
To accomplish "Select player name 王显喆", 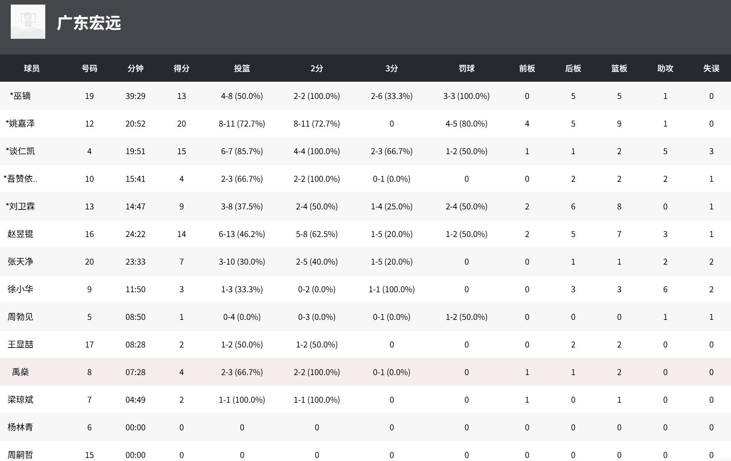I will tap(20, 344).
